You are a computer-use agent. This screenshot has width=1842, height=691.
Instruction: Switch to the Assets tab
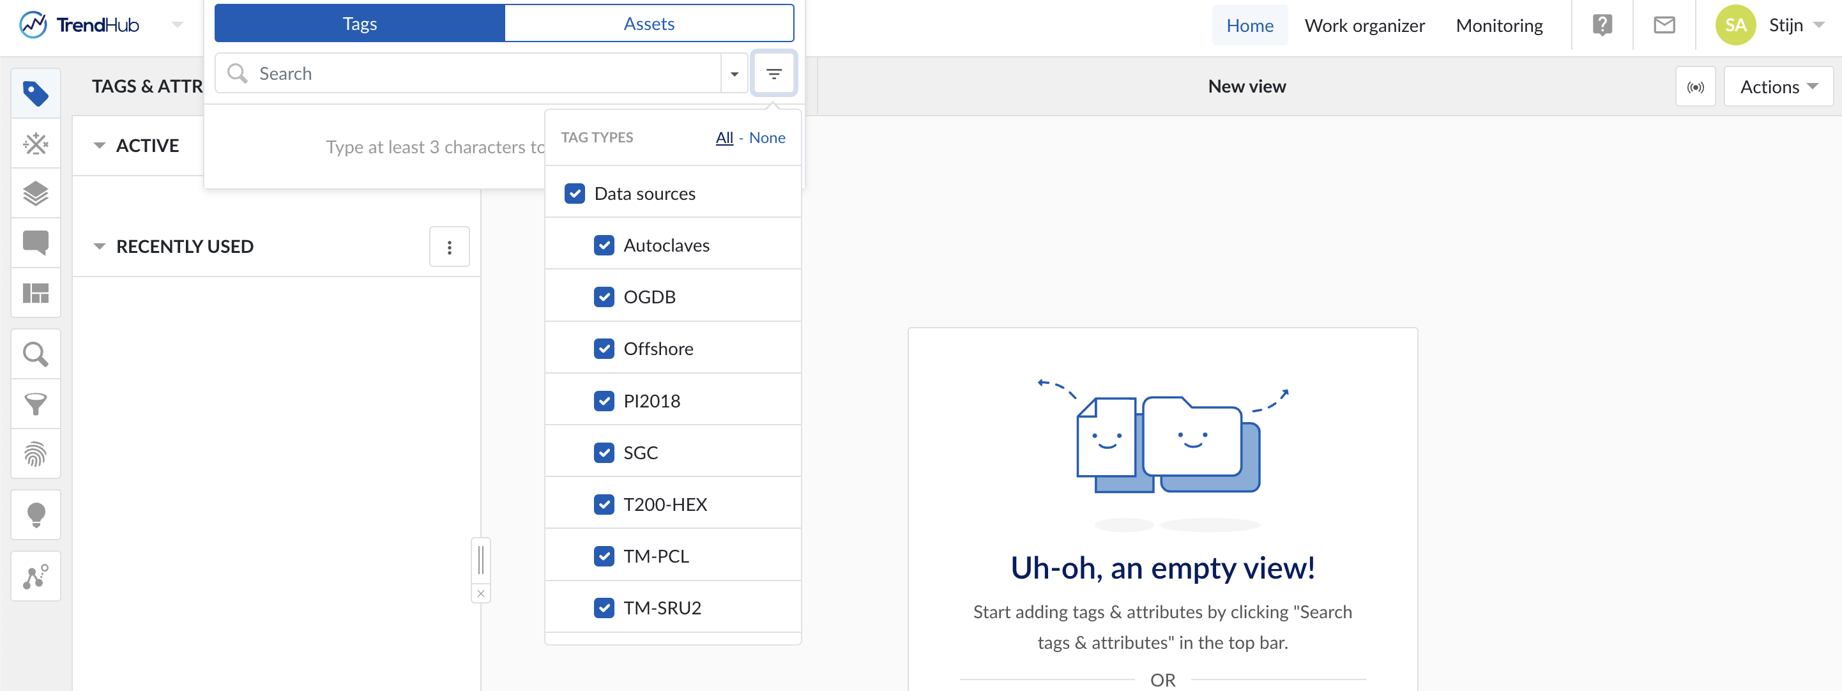[648, 24]
